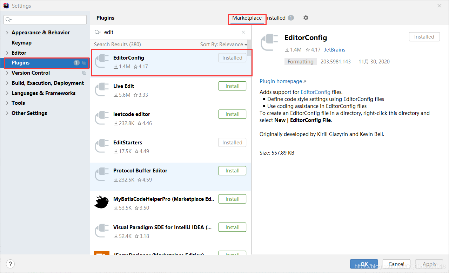Click the update count badge on the Plugins row

pyautogui.click(x=76, y=63)
